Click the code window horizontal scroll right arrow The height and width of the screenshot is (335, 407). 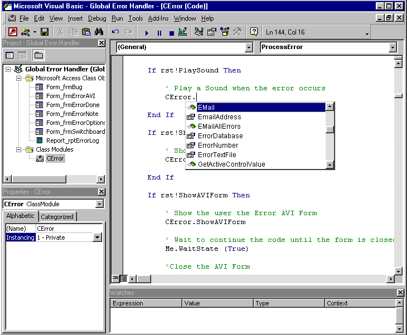(390, 279)
